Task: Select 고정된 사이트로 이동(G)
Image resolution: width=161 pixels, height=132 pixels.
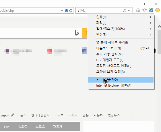Action: (x=121, y=66)
